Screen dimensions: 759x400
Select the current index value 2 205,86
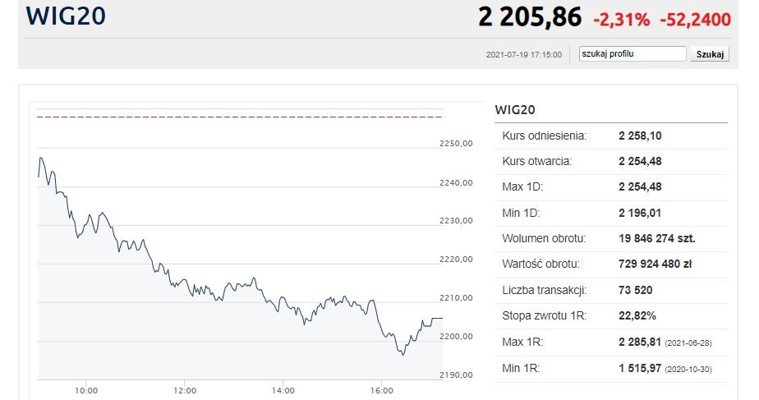coord(530,16)
